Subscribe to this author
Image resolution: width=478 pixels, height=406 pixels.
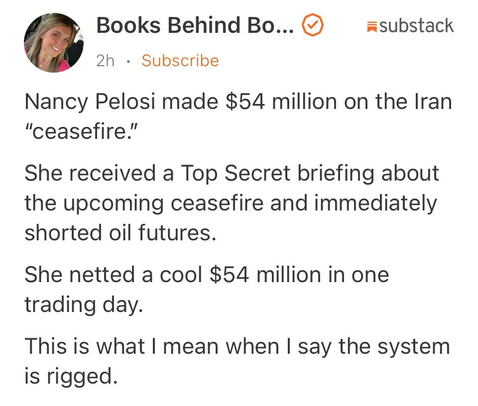pos(180,61)
